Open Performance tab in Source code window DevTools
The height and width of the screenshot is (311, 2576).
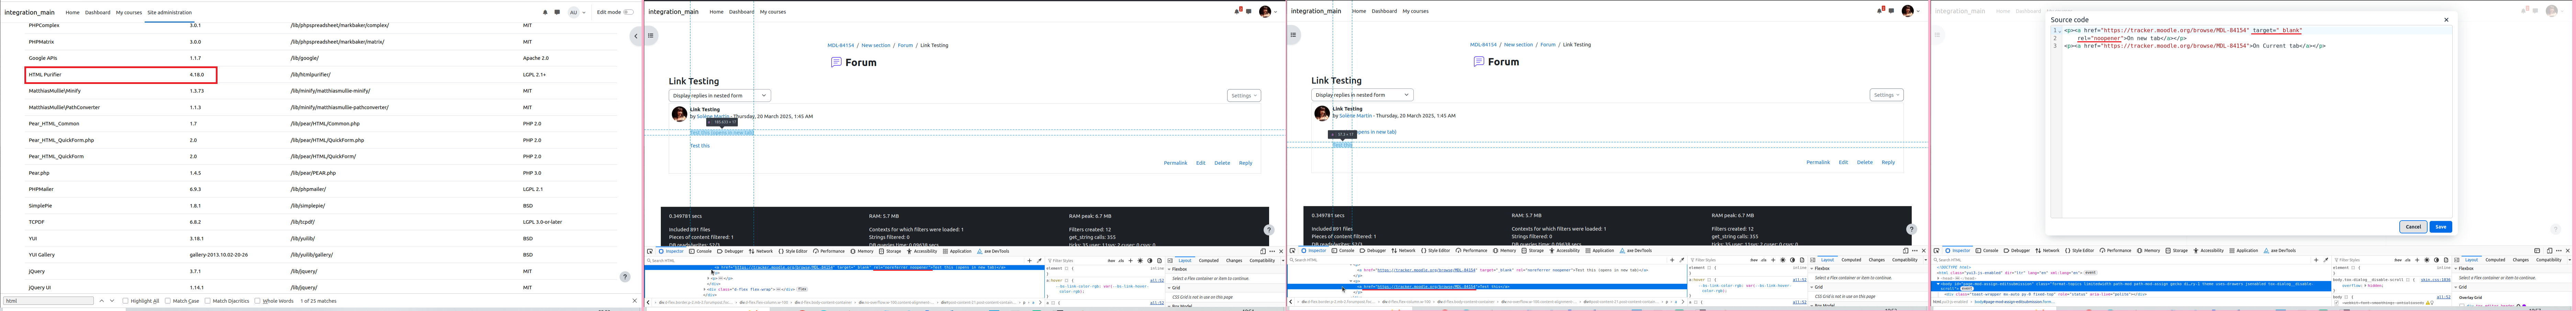[2115, 251]
